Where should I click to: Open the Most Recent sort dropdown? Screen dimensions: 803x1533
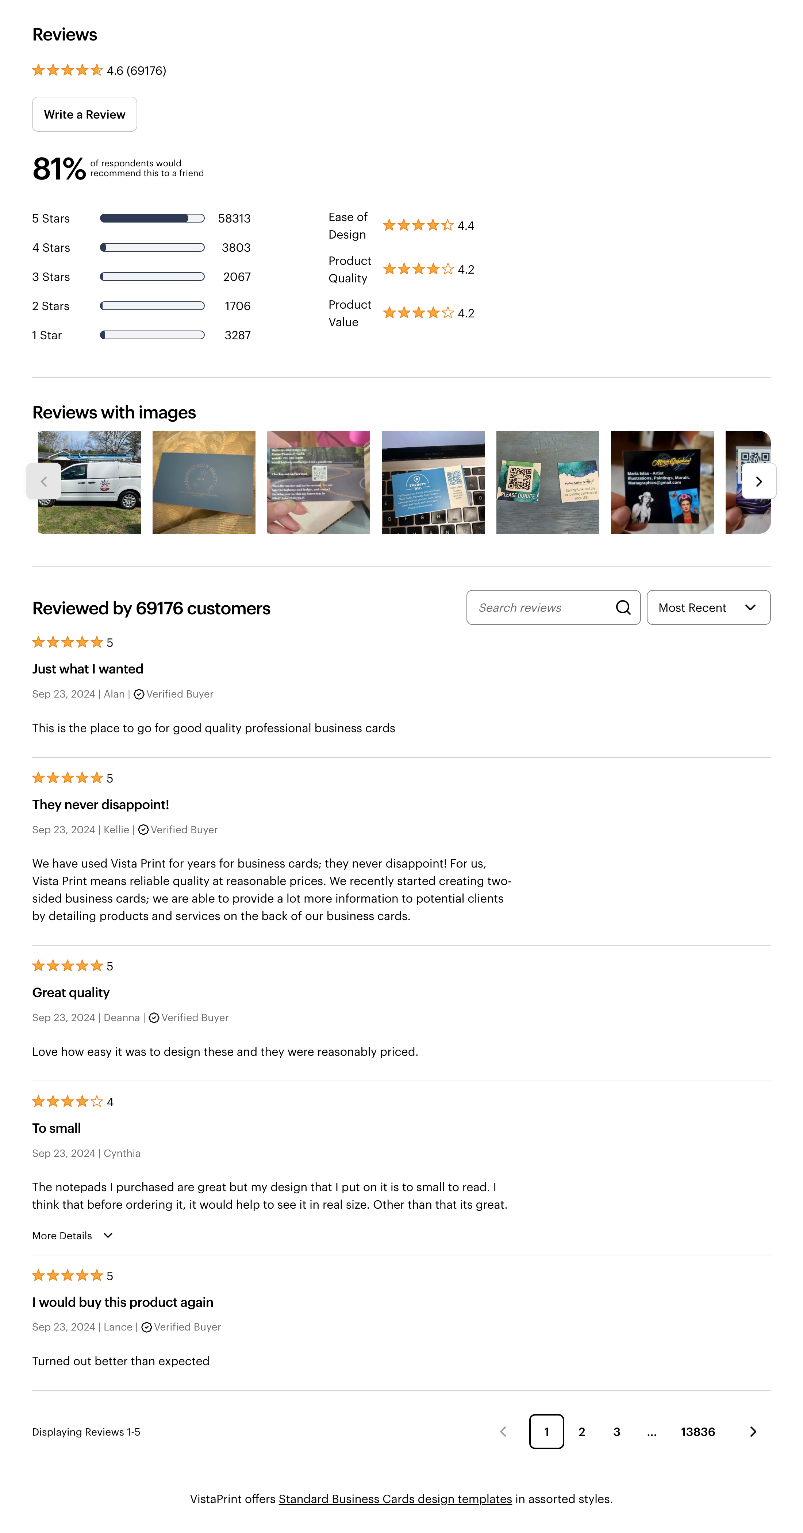coord(708,607)
